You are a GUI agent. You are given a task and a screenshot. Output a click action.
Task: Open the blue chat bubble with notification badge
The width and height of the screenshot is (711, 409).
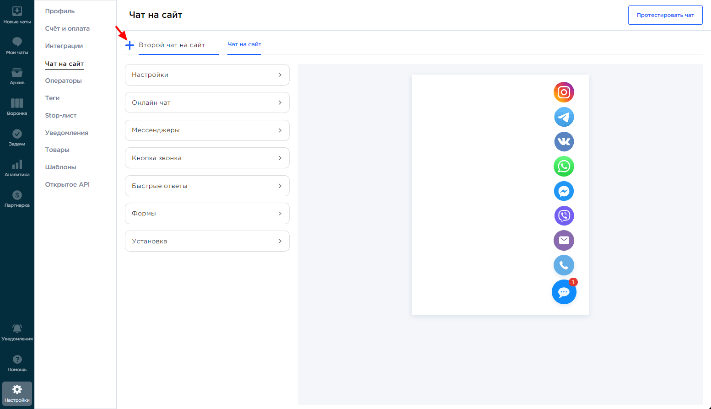point(564,292)
